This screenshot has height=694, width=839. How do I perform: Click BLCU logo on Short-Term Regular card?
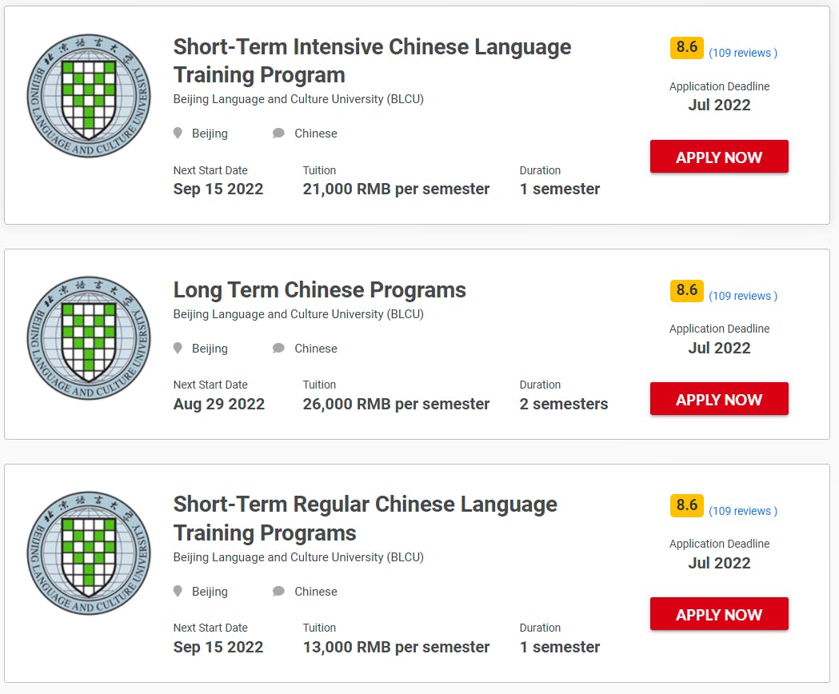pos(89,553)
